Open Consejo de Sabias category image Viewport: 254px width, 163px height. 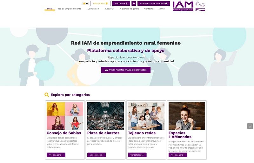point(65,116)
